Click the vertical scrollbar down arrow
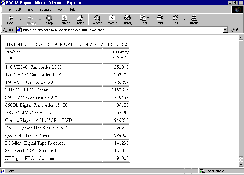 [241, 164]
